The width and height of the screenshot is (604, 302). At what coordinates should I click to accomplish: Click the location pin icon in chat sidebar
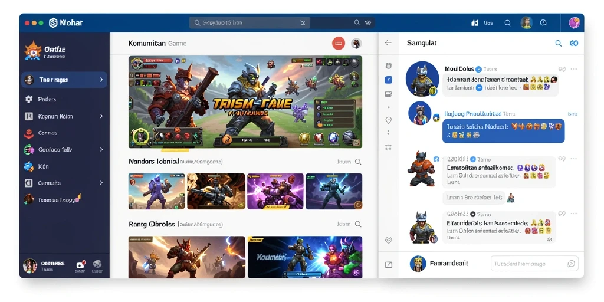(x=388, y=120)
